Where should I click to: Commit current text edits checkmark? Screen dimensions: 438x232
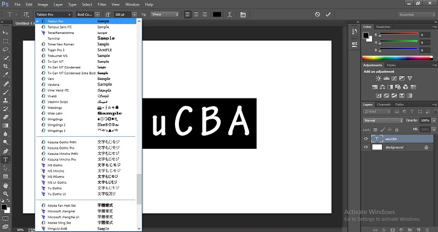pos(328,14)
